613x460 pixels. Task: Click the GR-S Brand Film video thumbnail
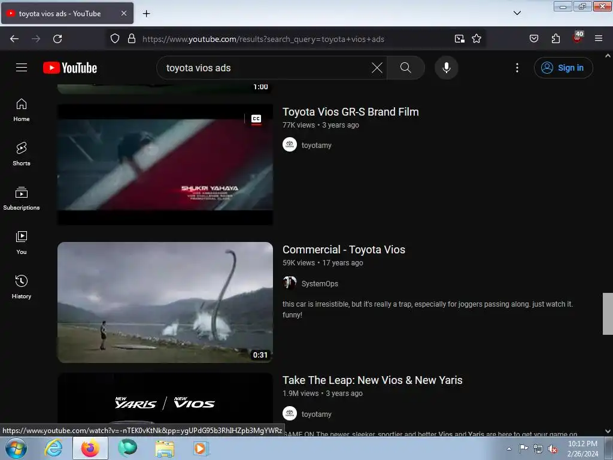(x=165, y=165)
